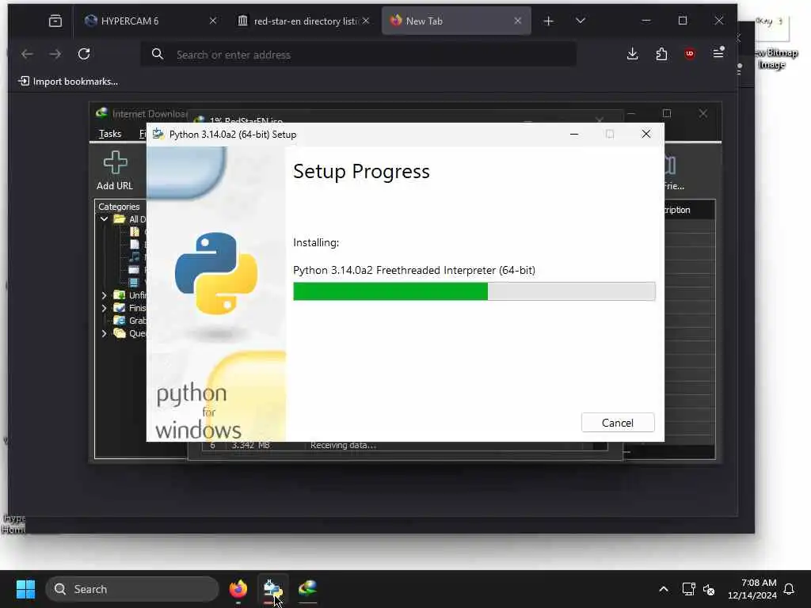The width and height of the screenshot is (811, 608).
Task: Select the Music category icon
Action: coord(135,257)
